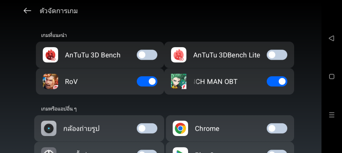The width and height of the screenshot is (342, 153).
Task: Tap the AnTuTu 3DBench Lite app icon
Action: pyautogui.click(x=179, y=55)
